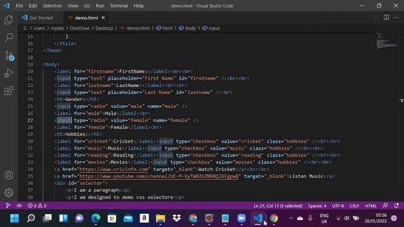The image size is (404, 227).
Task: Open the Users breadcrumb folder
Action: [39, 28]
